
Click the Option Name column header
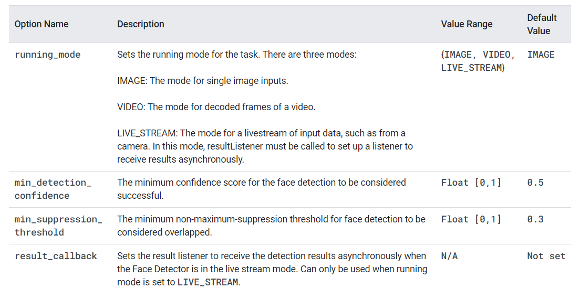(42, 24)
